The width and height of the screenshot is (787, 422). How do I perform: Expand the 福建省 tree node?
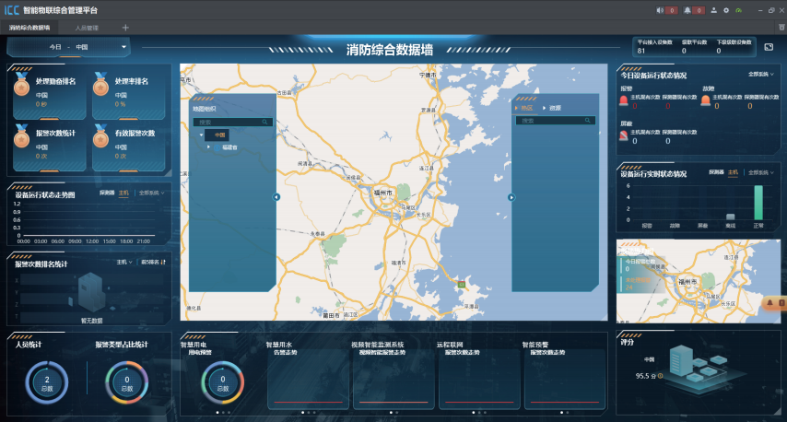[x=209, y=147]
